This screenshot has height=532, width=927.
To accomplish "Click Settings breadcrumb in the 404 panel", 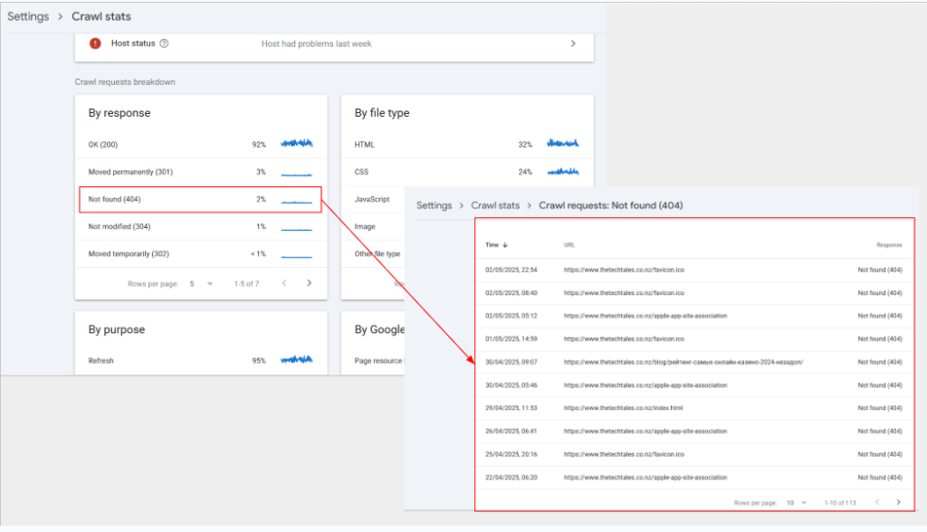I will (x=434, y=205).
